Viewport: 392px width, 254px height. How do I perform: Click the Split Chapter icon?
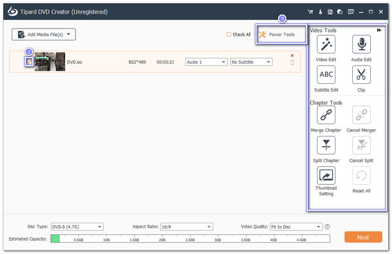click(x=326, y=145)
